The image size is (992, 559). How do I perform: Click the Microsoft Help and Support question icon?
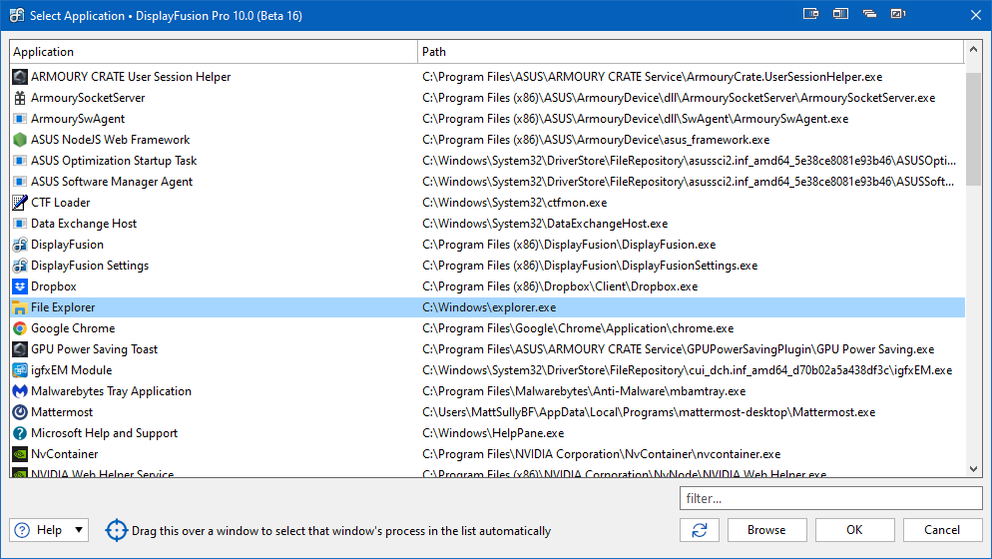pyautogui.click(x=20, y=433)
